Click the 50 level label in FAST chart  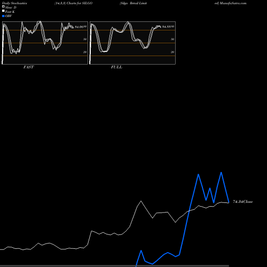tap(85, 39)
